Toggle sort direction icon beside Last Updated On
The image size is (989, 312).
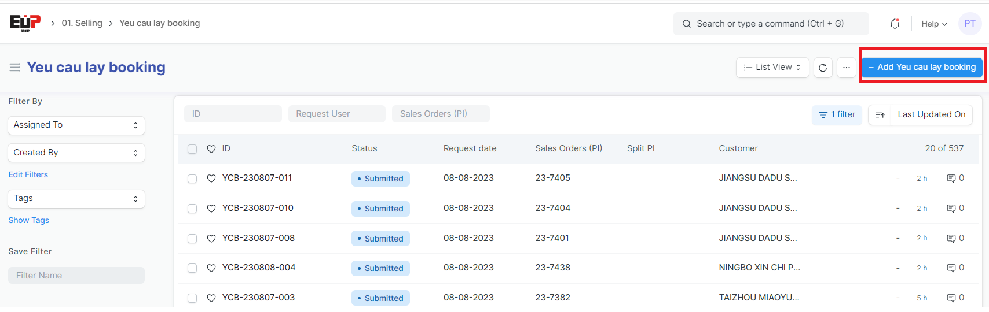pyautogui.click(x=880, y=114)
